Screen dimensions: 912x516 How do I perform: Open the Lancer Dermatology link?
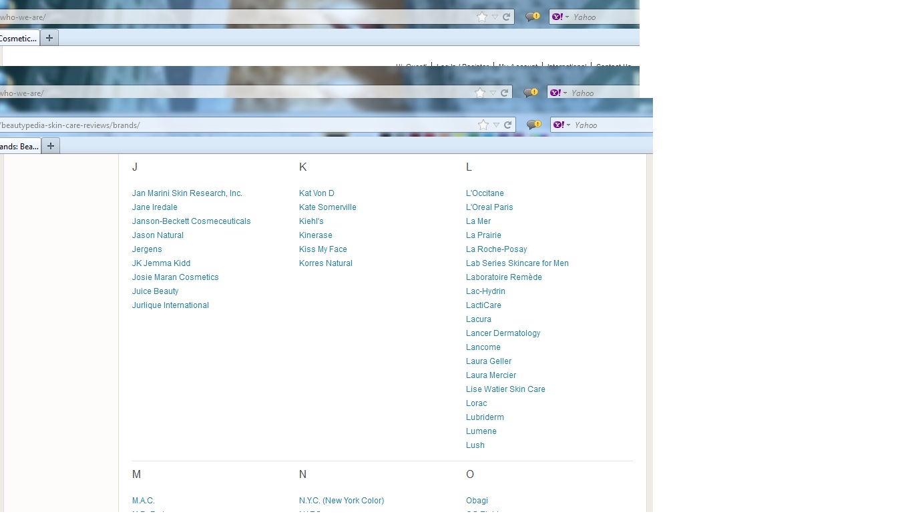click(x=503, y=333)
